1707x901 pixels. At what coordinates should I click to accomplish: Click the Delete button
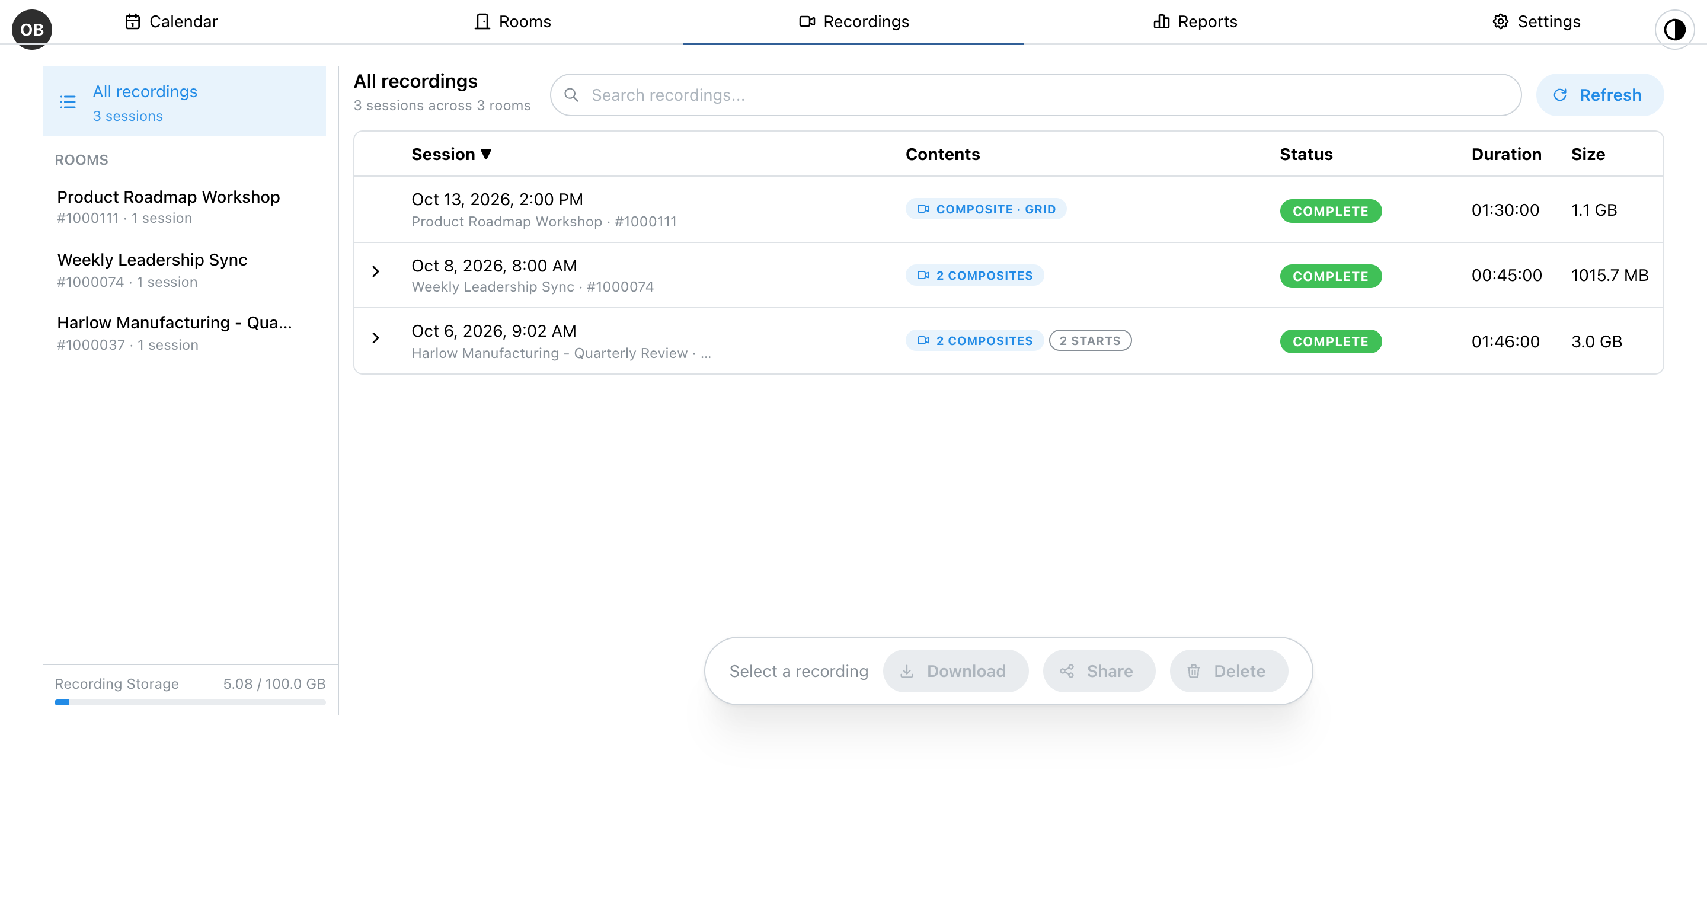1229,670
